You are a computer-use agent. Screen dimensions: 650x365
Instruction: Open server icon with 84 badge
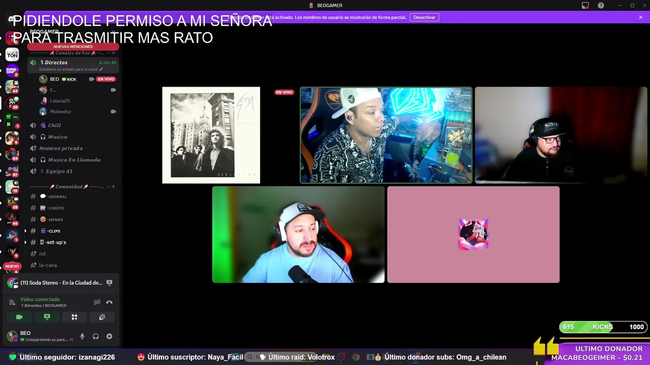[12, 154]
